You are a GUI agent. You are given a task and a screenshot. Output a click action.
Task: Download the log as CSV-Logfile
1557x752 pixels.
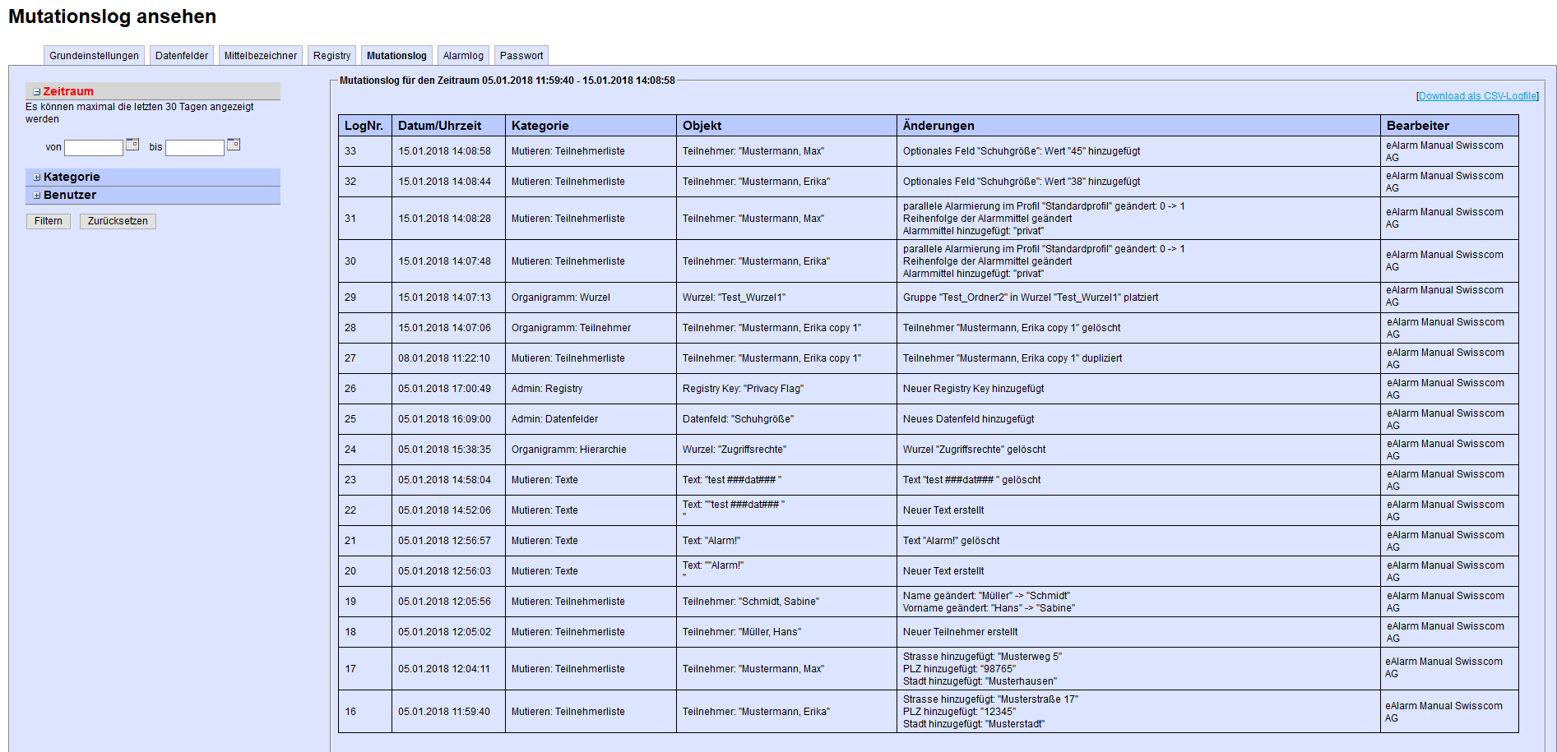pos(1477,96)
